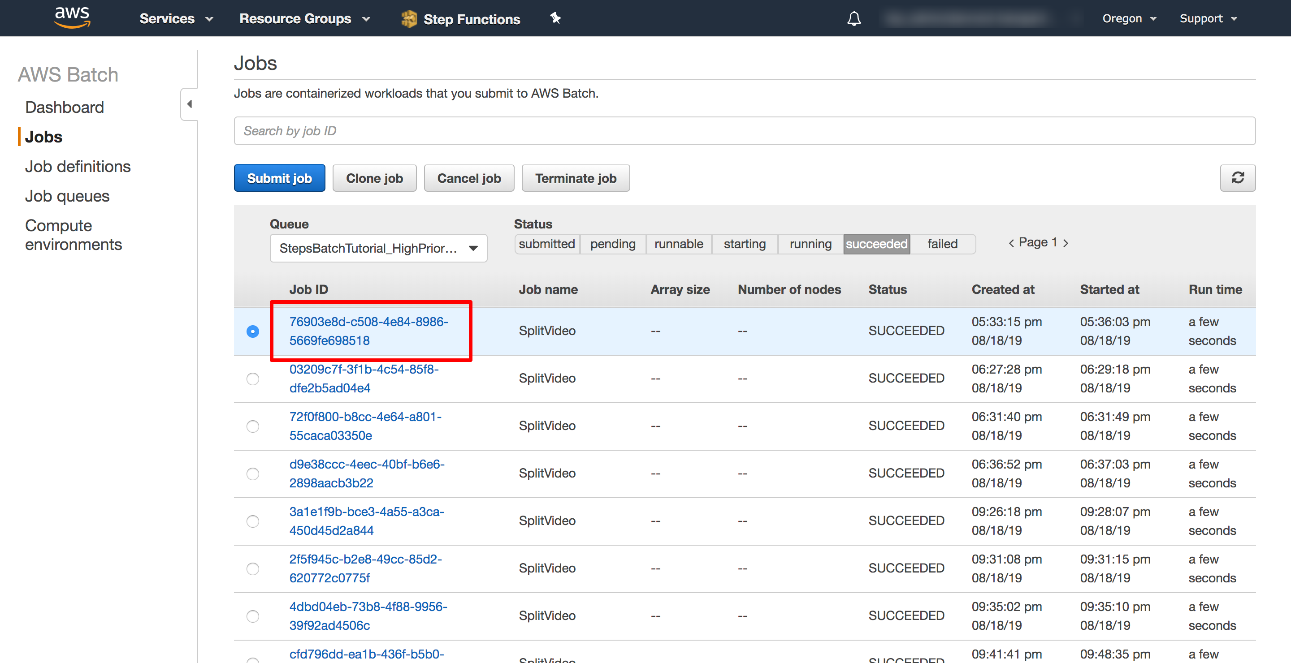The height and width of the screenshot is (663, 1291).
Task: Select radio for job 4dbd04eb
Action: [252, 616]
